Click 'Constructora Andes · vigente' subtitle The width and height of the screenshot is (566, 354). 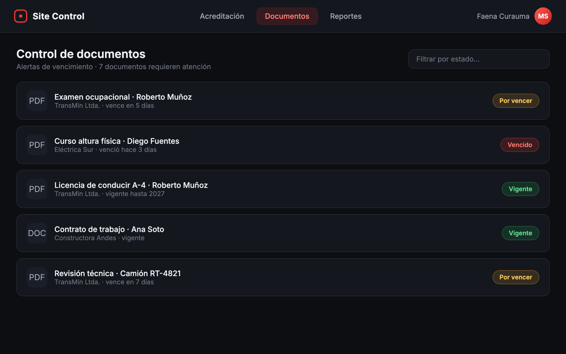point(99,238)
